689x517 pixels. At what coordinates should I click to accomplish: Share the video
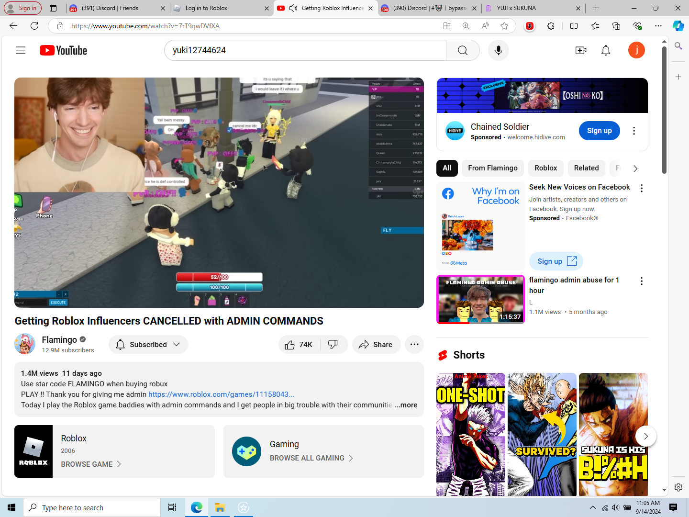click(376, 345)
